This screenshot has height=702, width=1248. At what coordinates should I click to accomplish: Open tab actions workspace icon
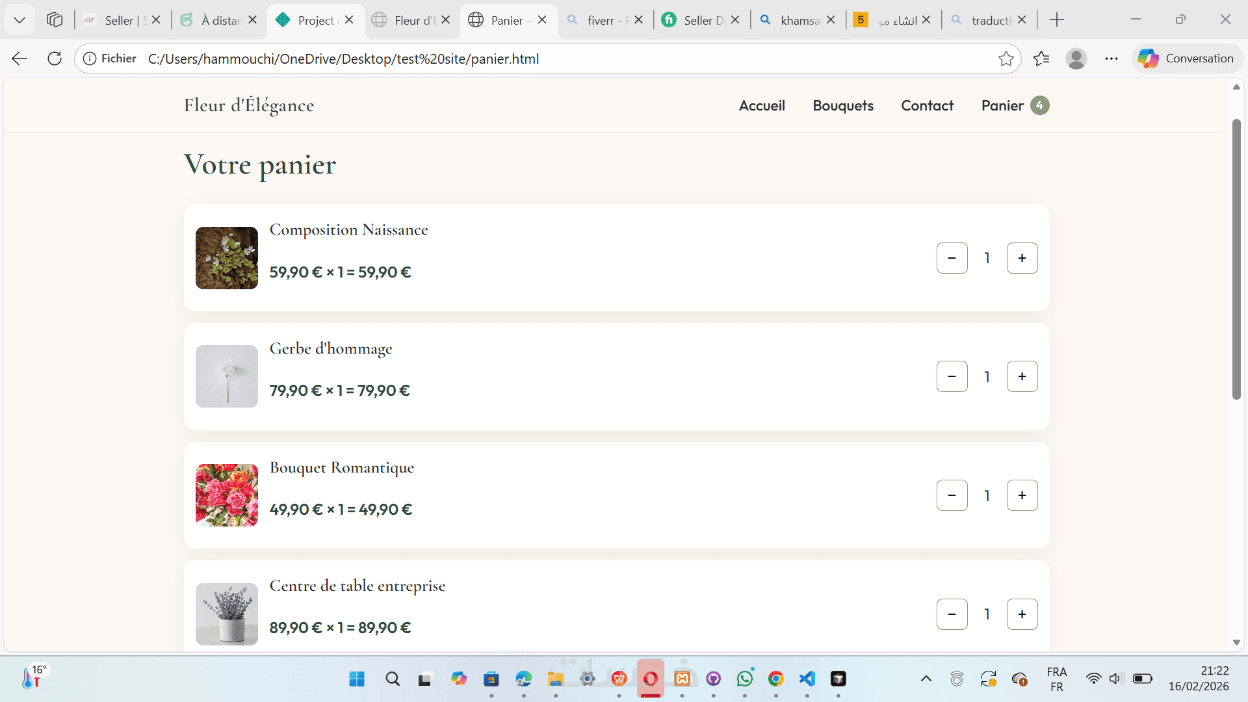[55, 20]
